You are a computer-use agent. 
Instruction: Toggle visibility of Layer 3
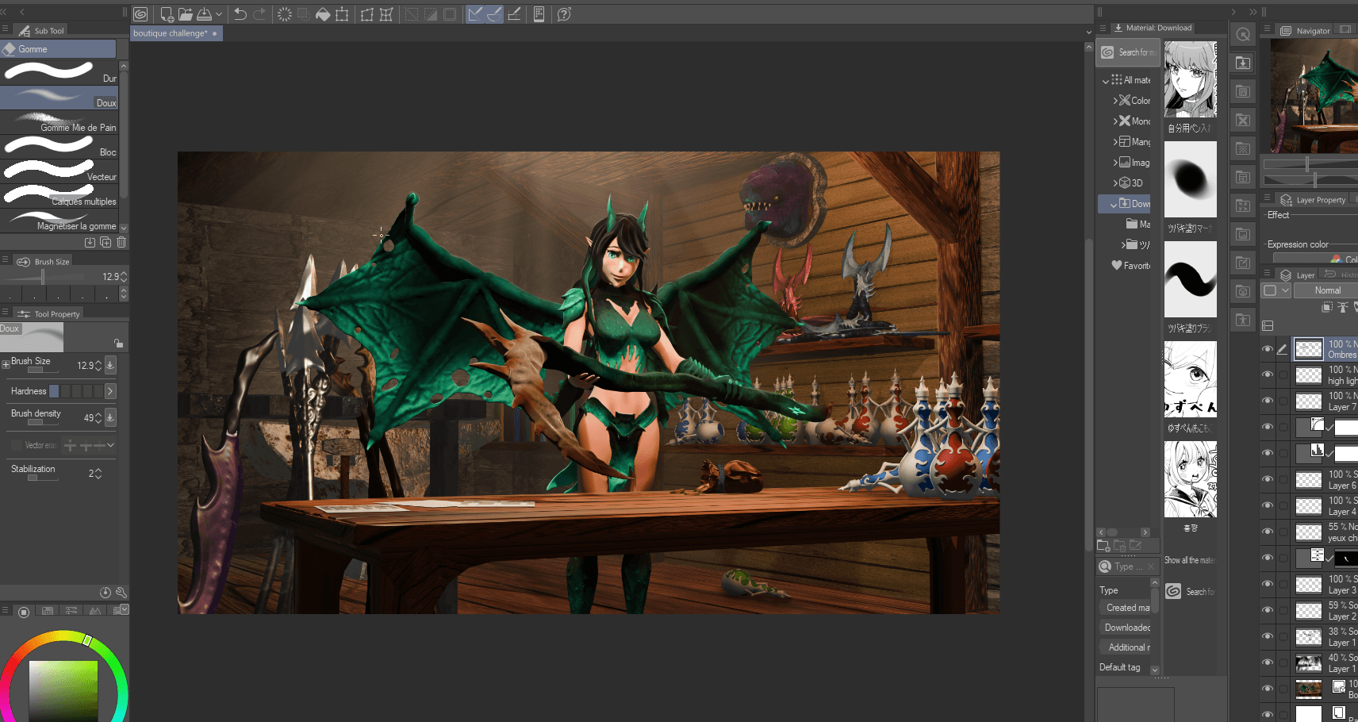coord(1268,585)
